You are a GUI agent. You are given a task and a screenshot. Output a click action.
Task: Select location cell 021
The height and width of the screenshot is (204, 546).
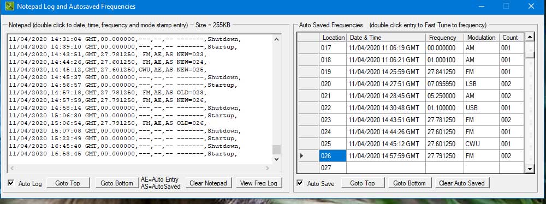333,96
